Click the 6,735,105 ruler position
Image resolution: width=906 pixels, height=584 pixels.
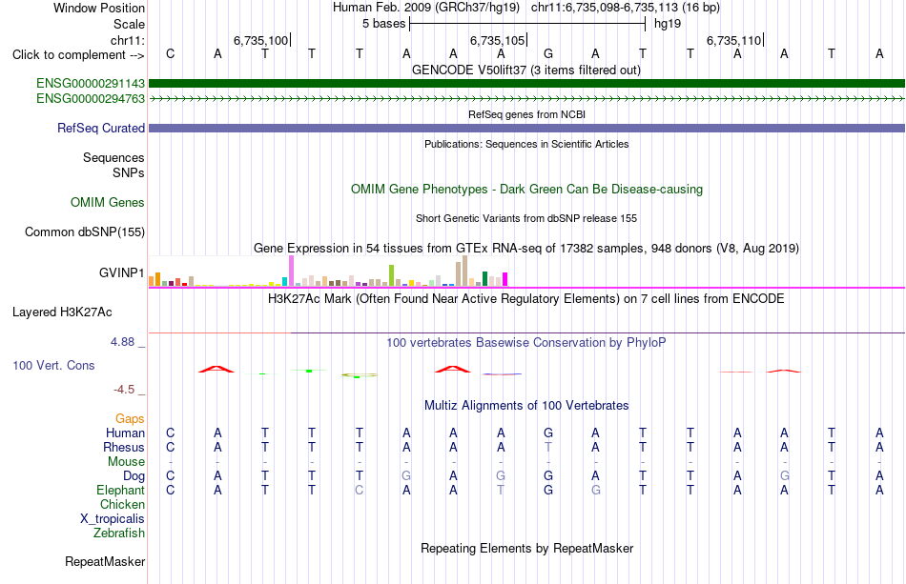497,40
